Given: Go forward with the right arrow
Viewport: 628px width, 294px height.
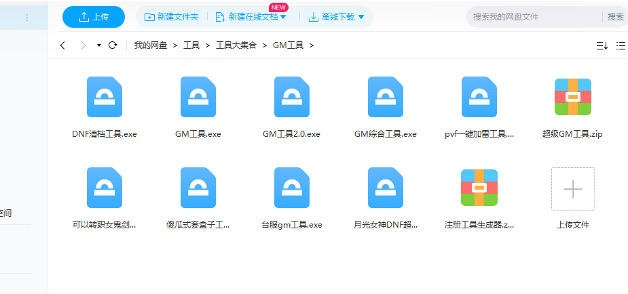Looking at the screenshot, I should (x=84, y=45).
